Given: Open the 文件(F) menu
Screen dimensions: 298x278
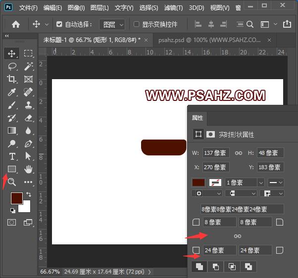Looking at the screenshot, I should [x=28, y=8].
